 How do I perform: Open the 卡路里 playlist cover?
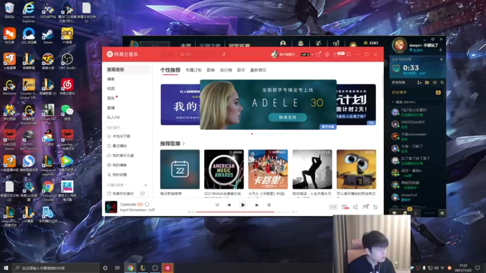coord(268,169)
